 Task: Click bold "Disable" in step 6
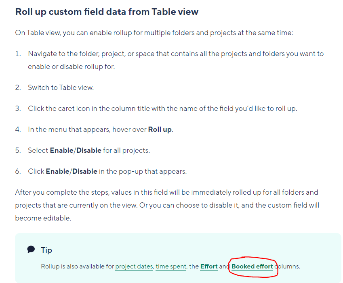click(85, 171)
